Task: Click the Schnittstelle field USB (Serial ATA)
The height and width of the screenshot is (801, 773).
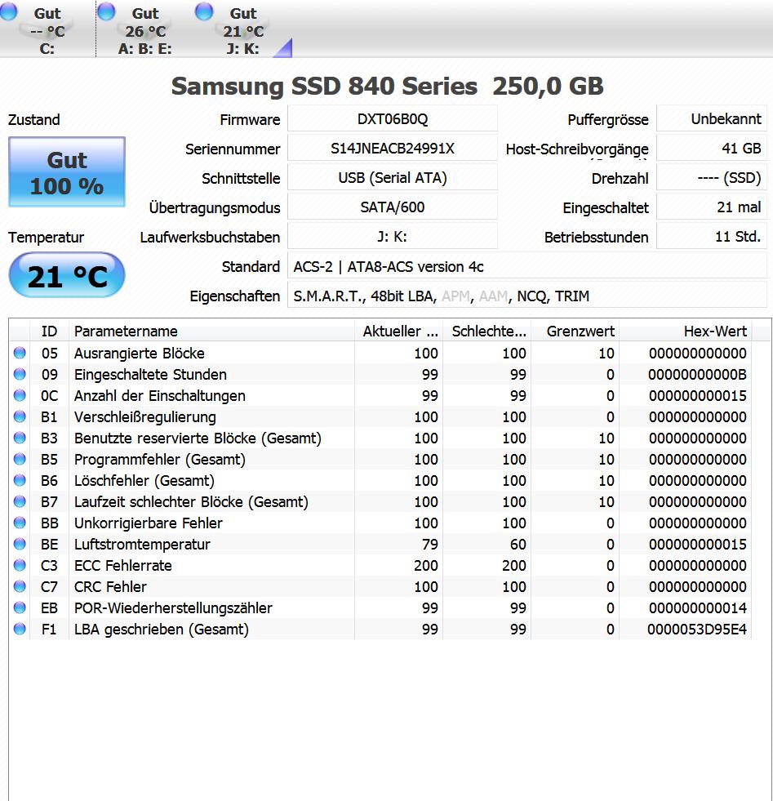Action: coord(392,178)
